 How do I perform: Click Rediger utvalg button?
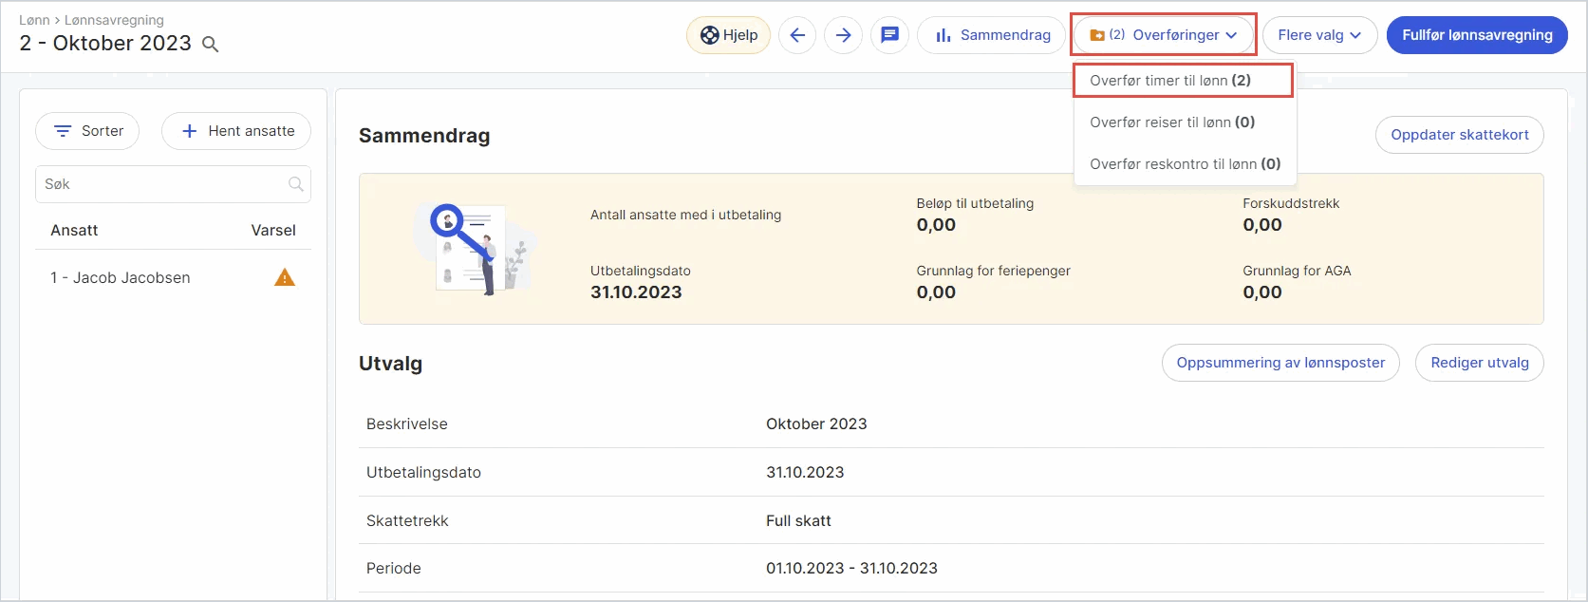tap(1479, 363)
